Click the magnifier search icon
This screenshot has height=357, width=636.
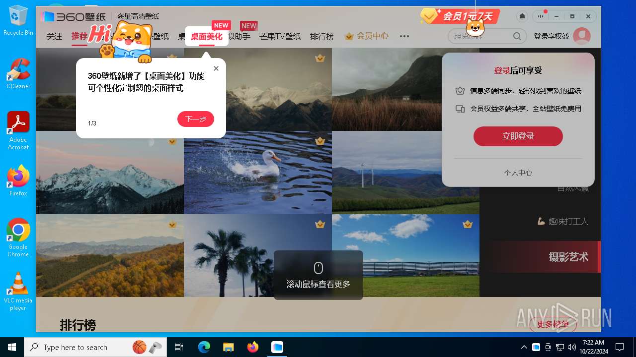(517, 36)
